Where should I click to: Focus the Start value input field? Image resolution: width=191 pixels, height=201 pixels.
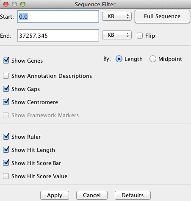(58, 17)
